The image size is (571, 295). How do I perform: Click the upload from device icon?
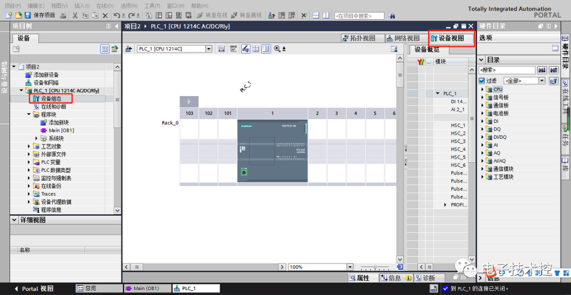coord(169,15)
